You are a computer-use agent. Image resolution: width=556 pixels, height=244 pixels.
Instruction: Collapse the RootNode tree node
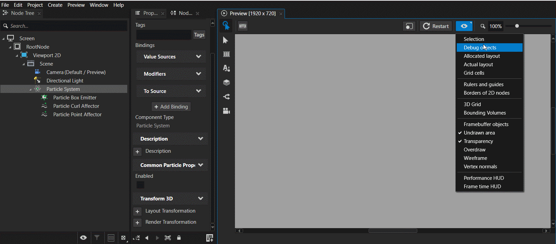[10, 47]
